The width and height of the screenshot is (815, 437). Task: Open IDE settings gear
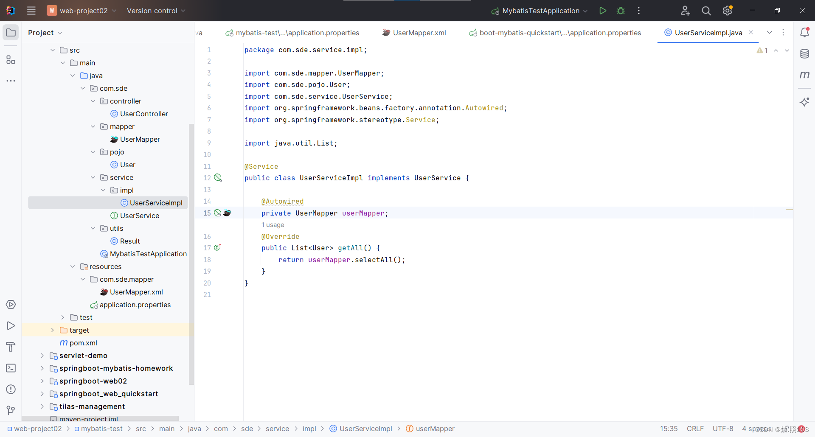pyautogui.click(x=728, y=11)
